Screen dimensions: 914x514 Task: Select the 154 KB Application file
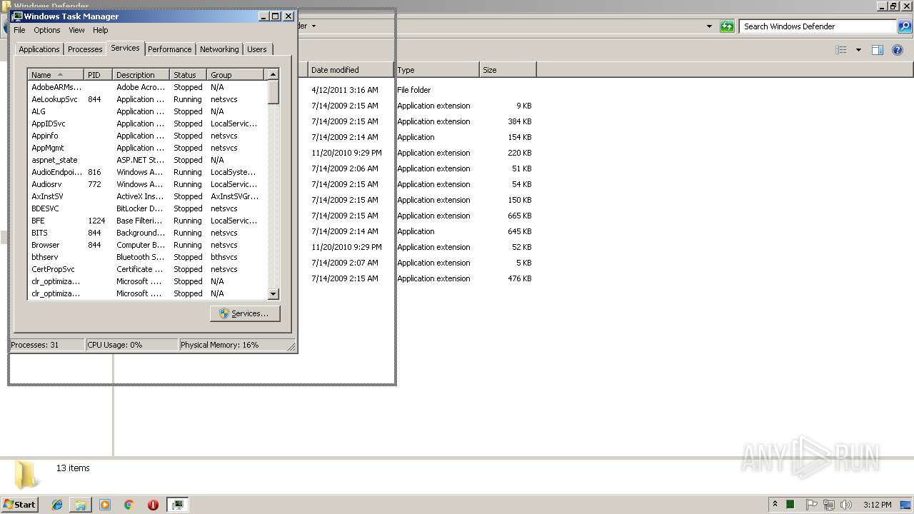tap(421, 137)
